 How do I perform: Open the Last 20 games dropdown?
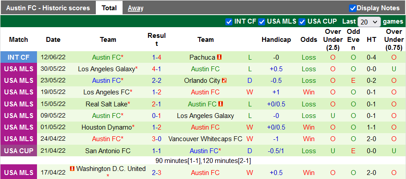tap(369, 21)
